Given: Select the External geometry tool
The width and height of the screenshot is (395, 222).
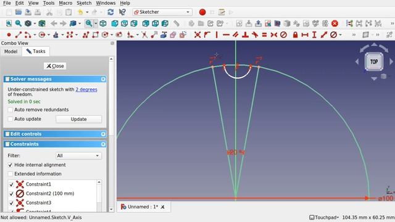Looking at the screenshot, I should (164, 35).
